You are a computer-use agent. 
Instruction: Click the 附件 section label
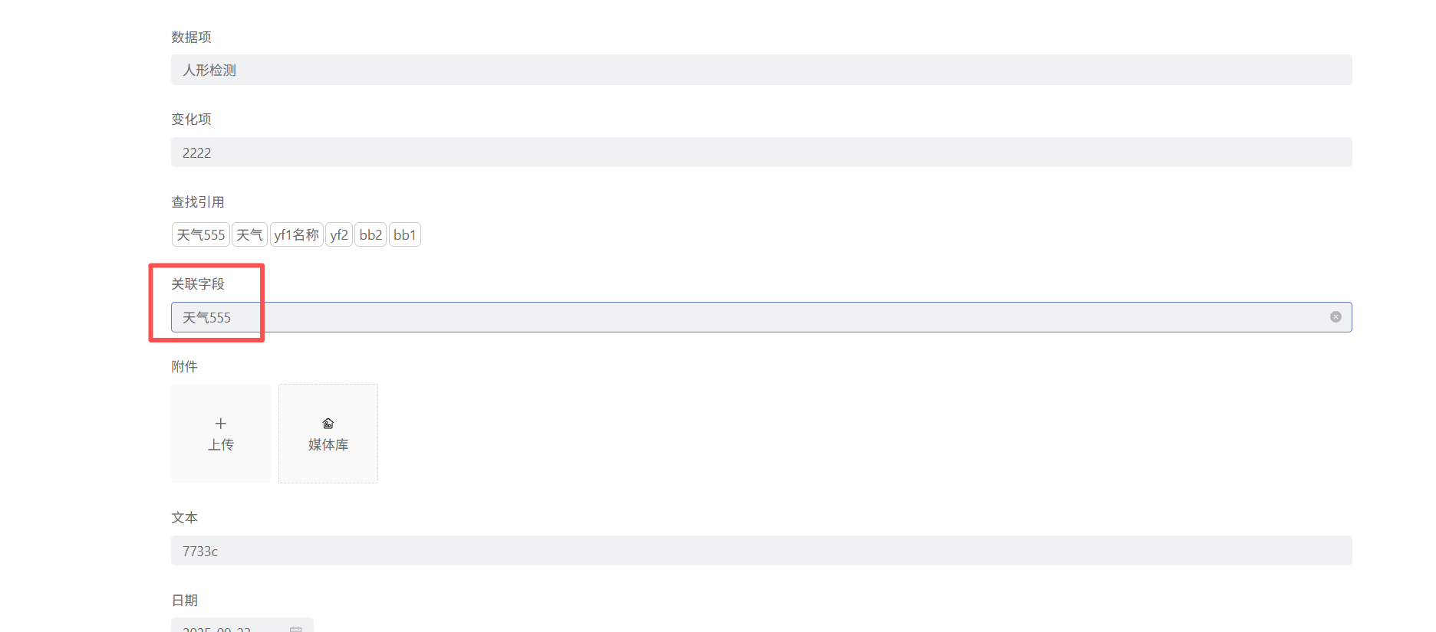pyautogui.click(x=184, y=366)
